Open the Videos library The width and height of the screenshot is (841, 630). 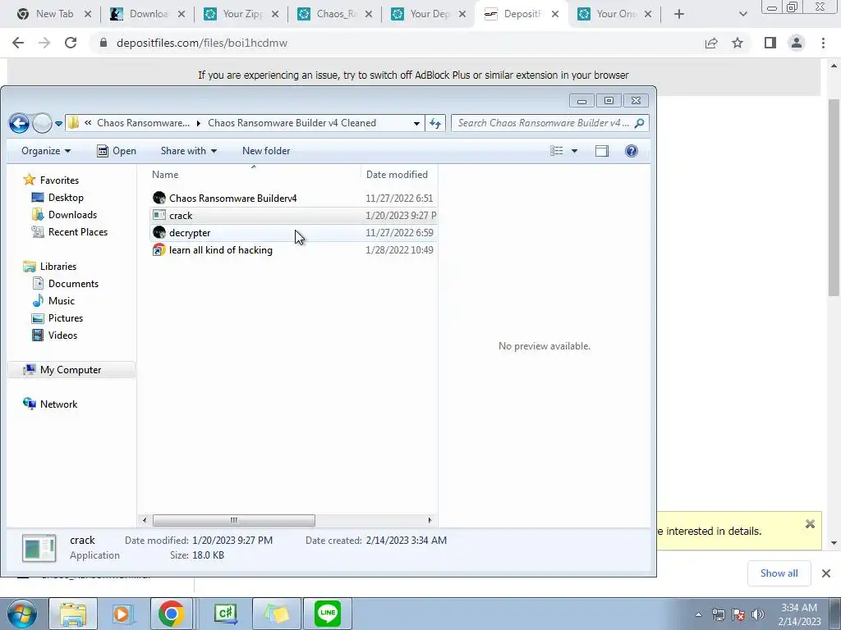point(62,336)
